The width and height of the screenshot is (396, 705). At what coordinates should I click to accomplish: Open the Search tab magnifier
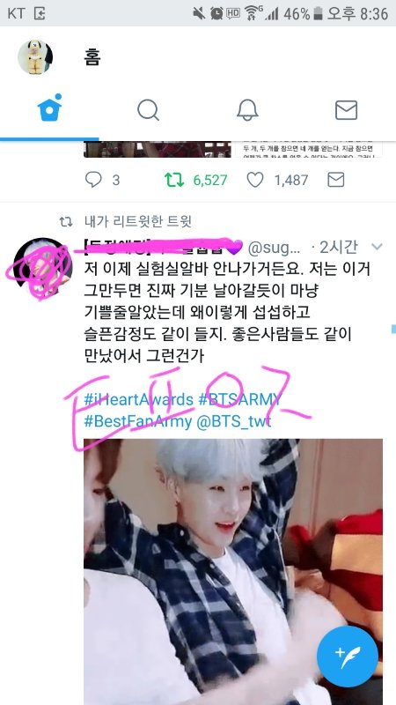[148, 109]
